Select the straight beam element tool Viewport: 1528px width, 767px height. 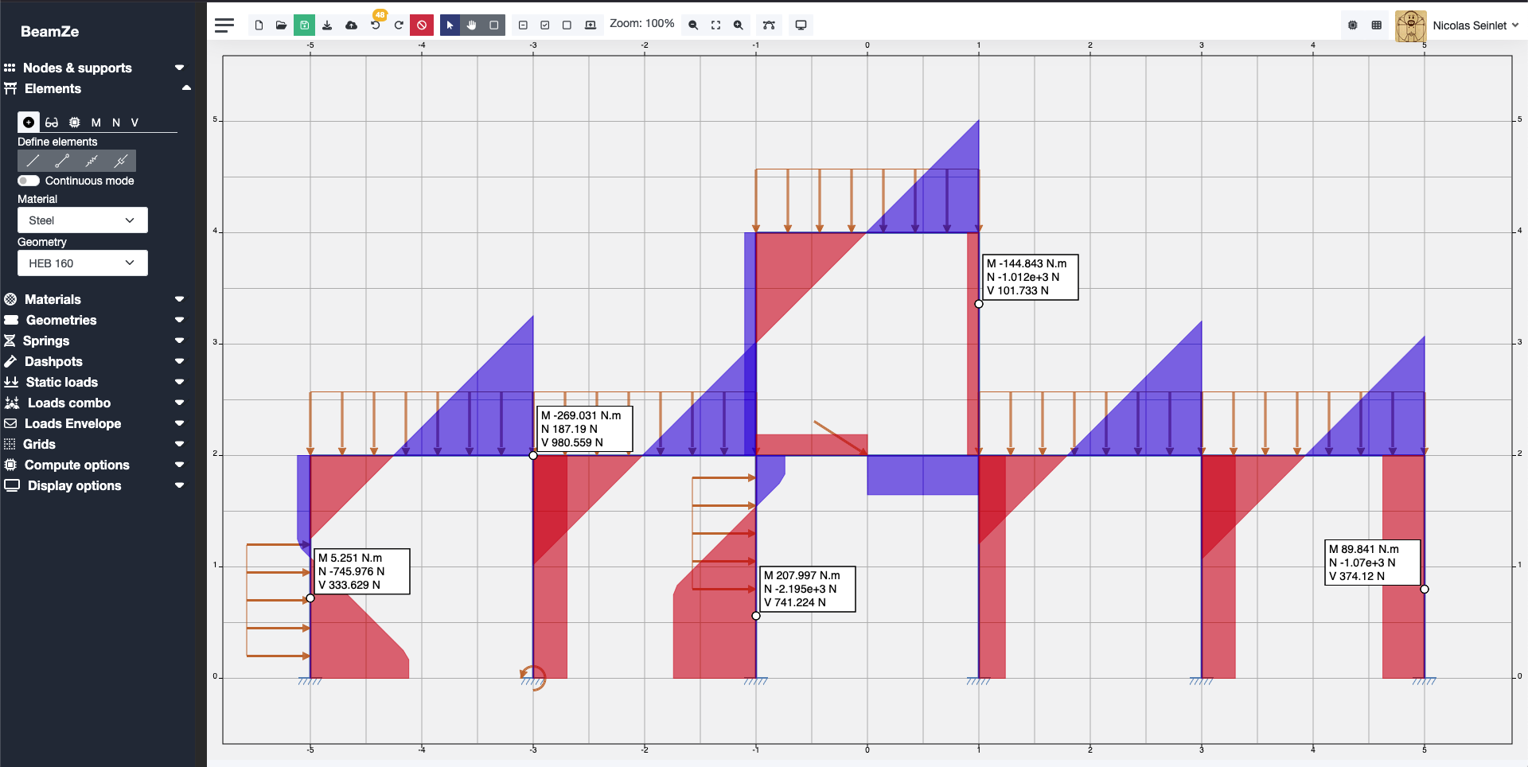coord(32,161)
